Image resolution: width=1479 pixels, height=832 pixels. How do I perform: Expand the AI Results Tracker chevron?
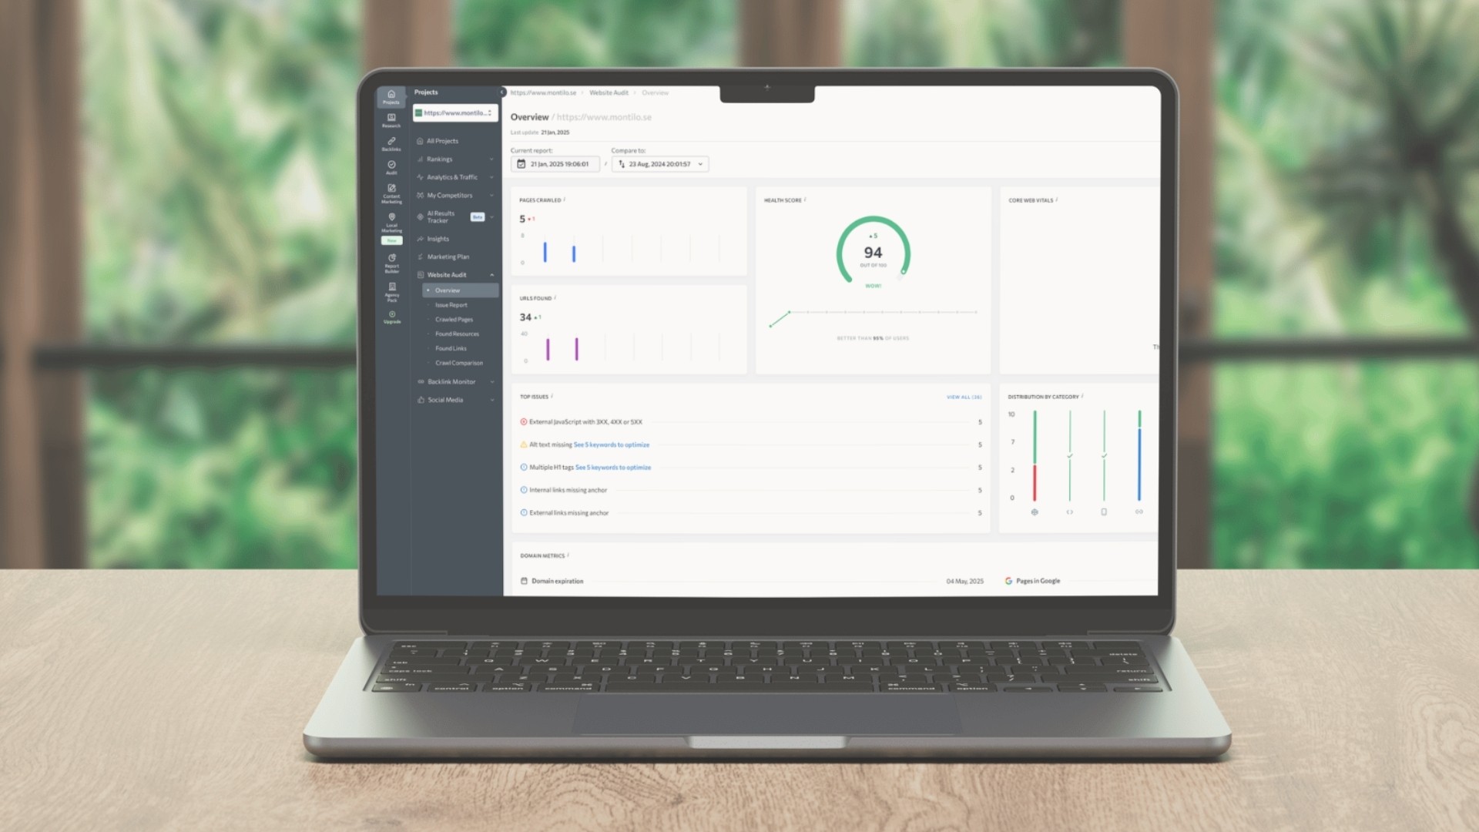(492, 217)
